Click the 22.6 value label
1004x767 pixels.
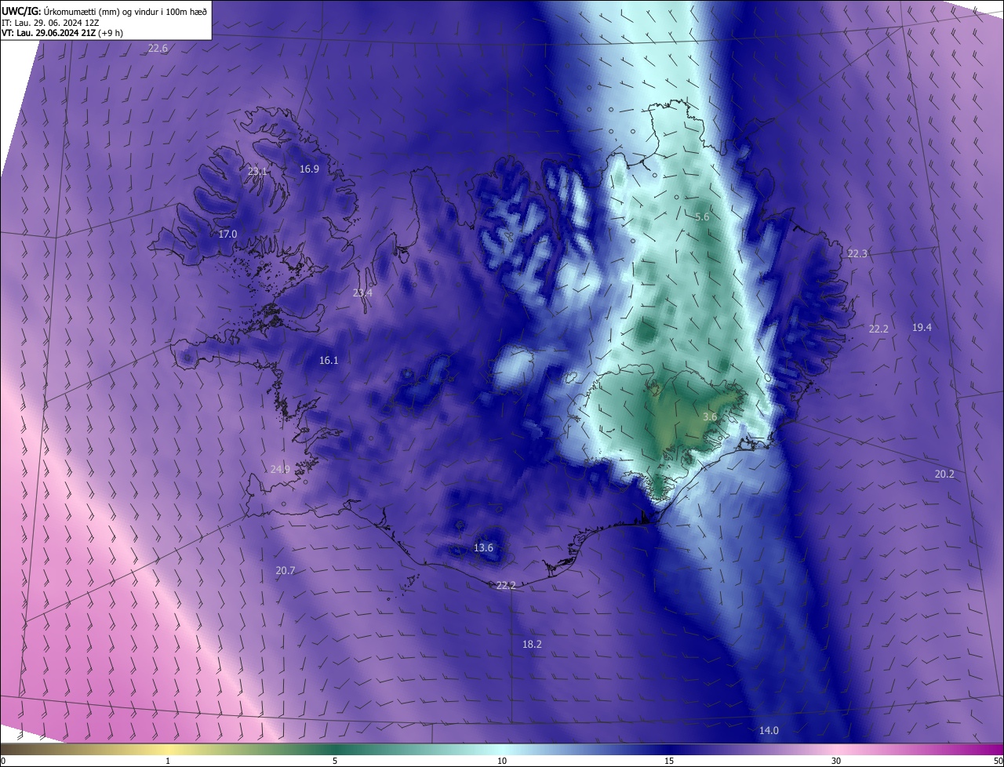[158, 49]
